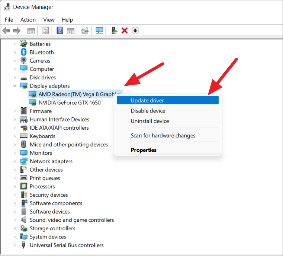Expand the Storage controllers node
Viewport: 283px width, 256px height.
[x=15, y=228]
